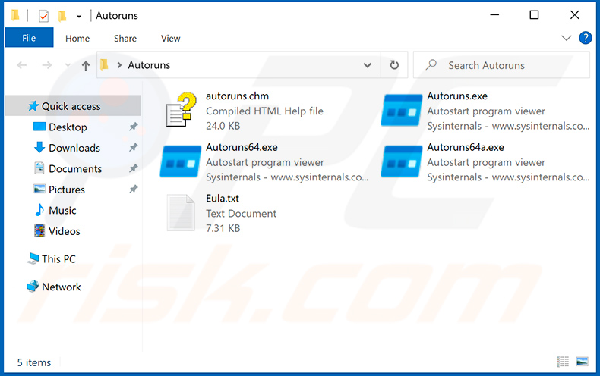
Task: Click the Autoruns.exe file name
Action: click(457, 96)
